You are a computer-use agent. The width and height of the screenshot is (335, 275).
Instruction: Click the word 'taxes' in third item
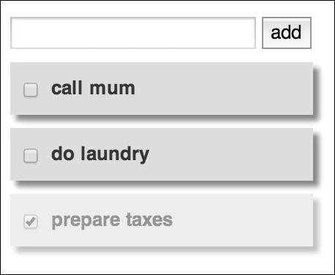point(149,220)
